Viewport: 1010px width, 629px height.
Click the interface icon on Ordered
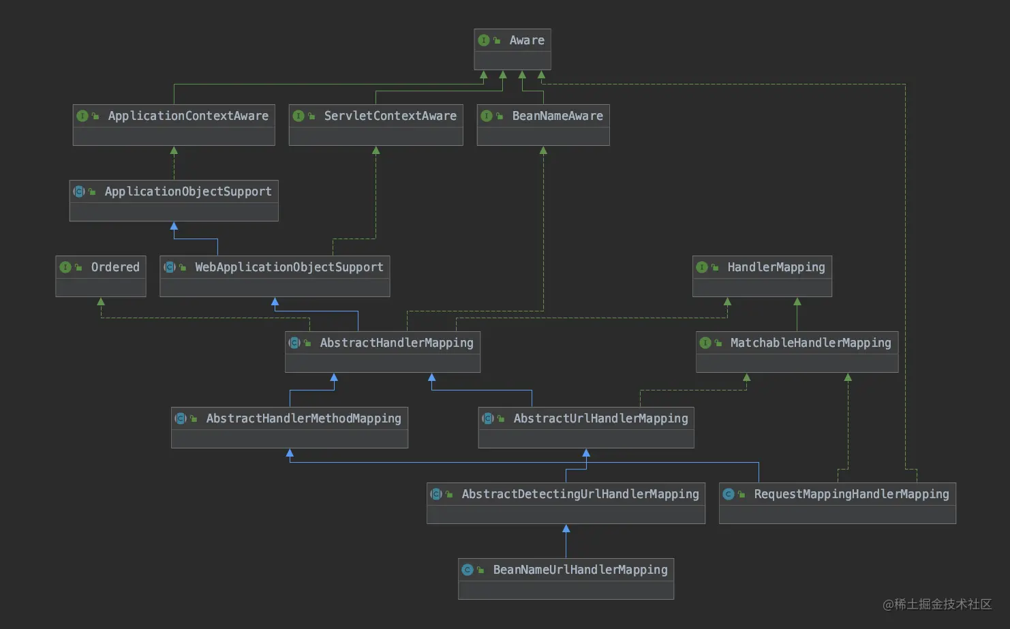(65, 267)
